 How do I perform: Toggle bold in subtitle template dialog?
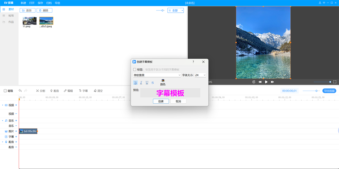pos(135,83)
